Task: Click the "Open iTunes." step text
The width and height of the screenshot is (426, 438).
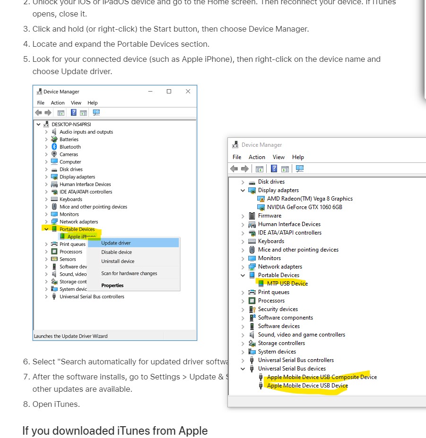Action: tap(56, 404)
